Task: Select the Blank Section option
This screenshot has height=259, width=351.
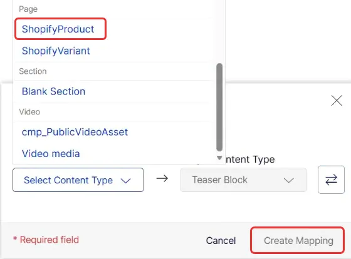Action: (53, 91)
